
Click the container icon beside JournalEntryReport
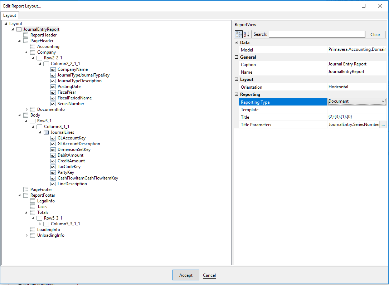click(19, 29)
